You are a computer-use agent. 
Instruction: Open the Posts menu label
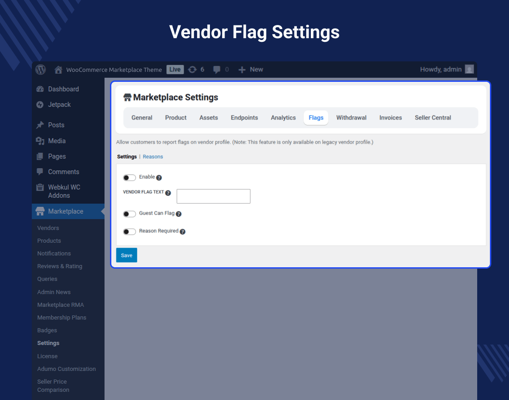pyautogui.click(x=56, y=125)
